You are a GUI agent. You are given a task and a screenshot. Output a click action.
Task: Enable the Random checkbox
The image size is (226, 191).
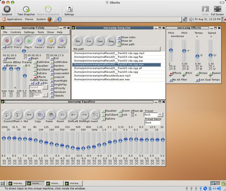(52, 66)
